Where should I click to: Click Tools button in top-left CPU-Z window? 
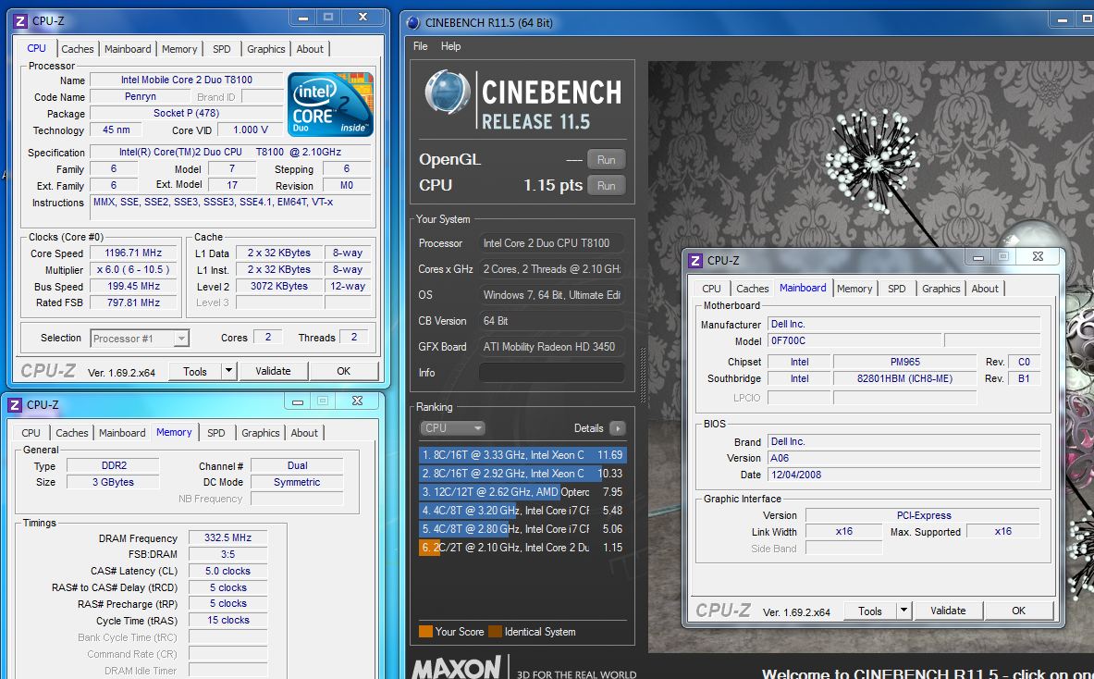[x=195, y=371]
